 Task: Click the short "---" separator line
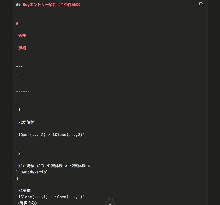point(19,66)
